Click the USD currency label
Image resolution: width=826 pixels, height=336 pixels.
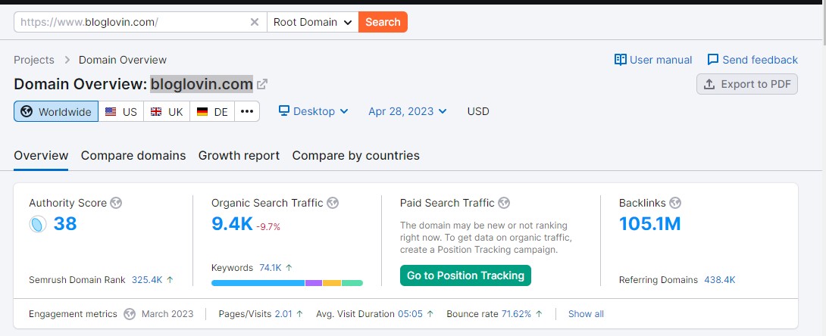[478, 111]
